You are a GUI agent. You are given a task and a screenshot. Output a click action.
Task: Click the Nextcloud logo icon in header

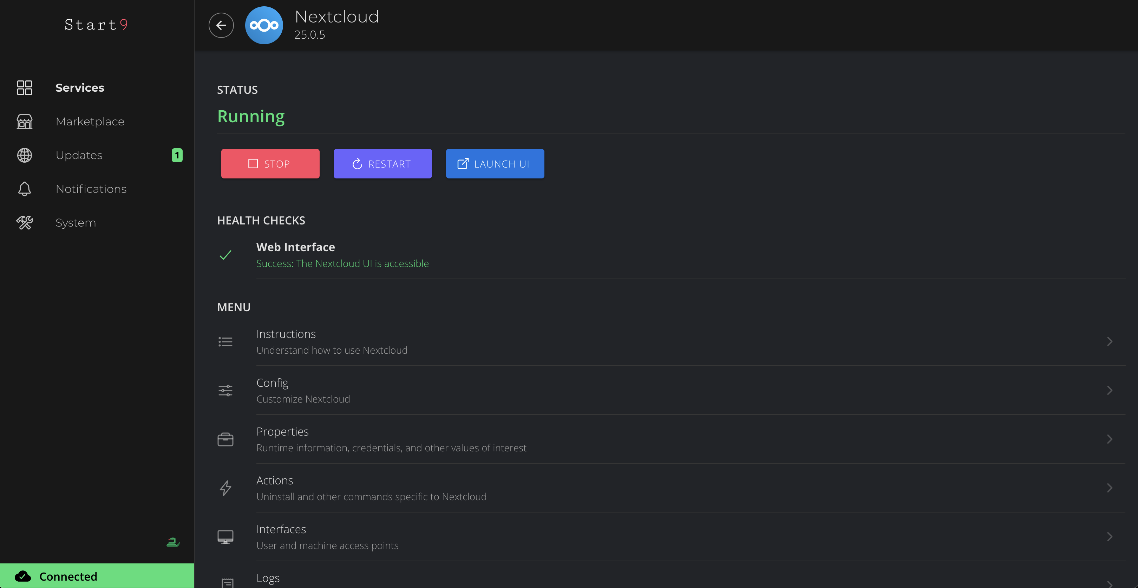click(x=264, y=25)
